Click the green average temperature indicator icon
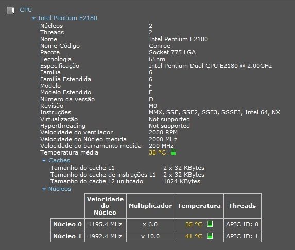295x250 pixels. [x=173, y=152]
